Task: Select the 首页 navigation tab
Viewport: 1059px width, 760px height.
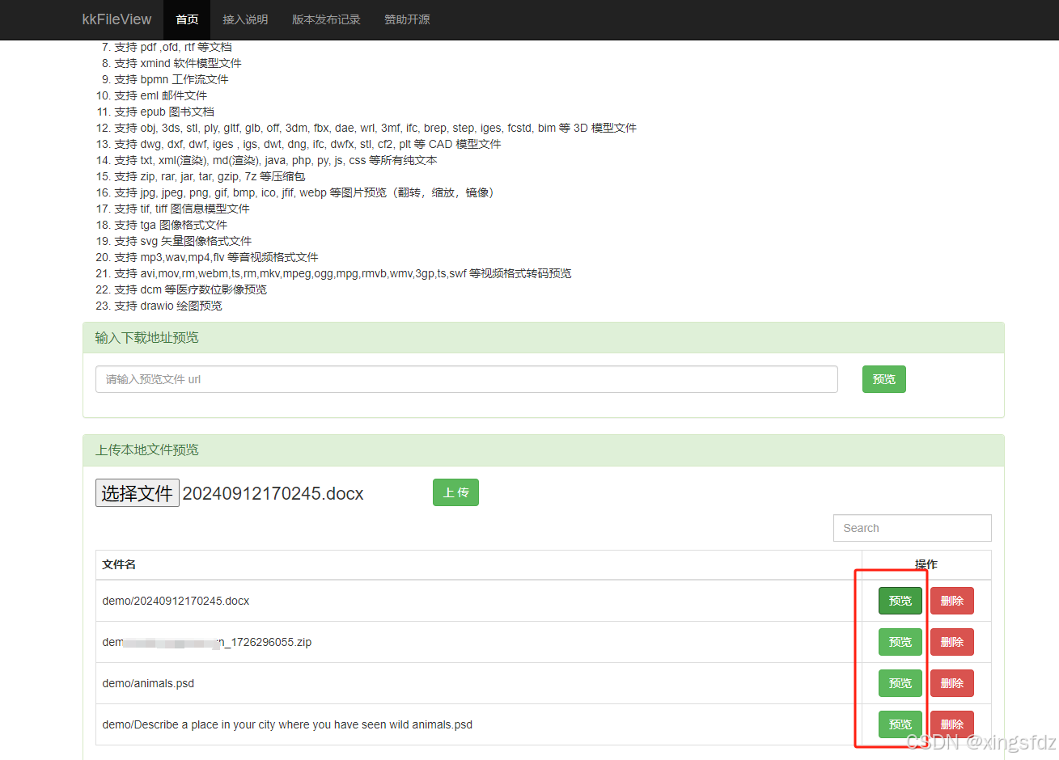Action: click(x=187, y=19)
